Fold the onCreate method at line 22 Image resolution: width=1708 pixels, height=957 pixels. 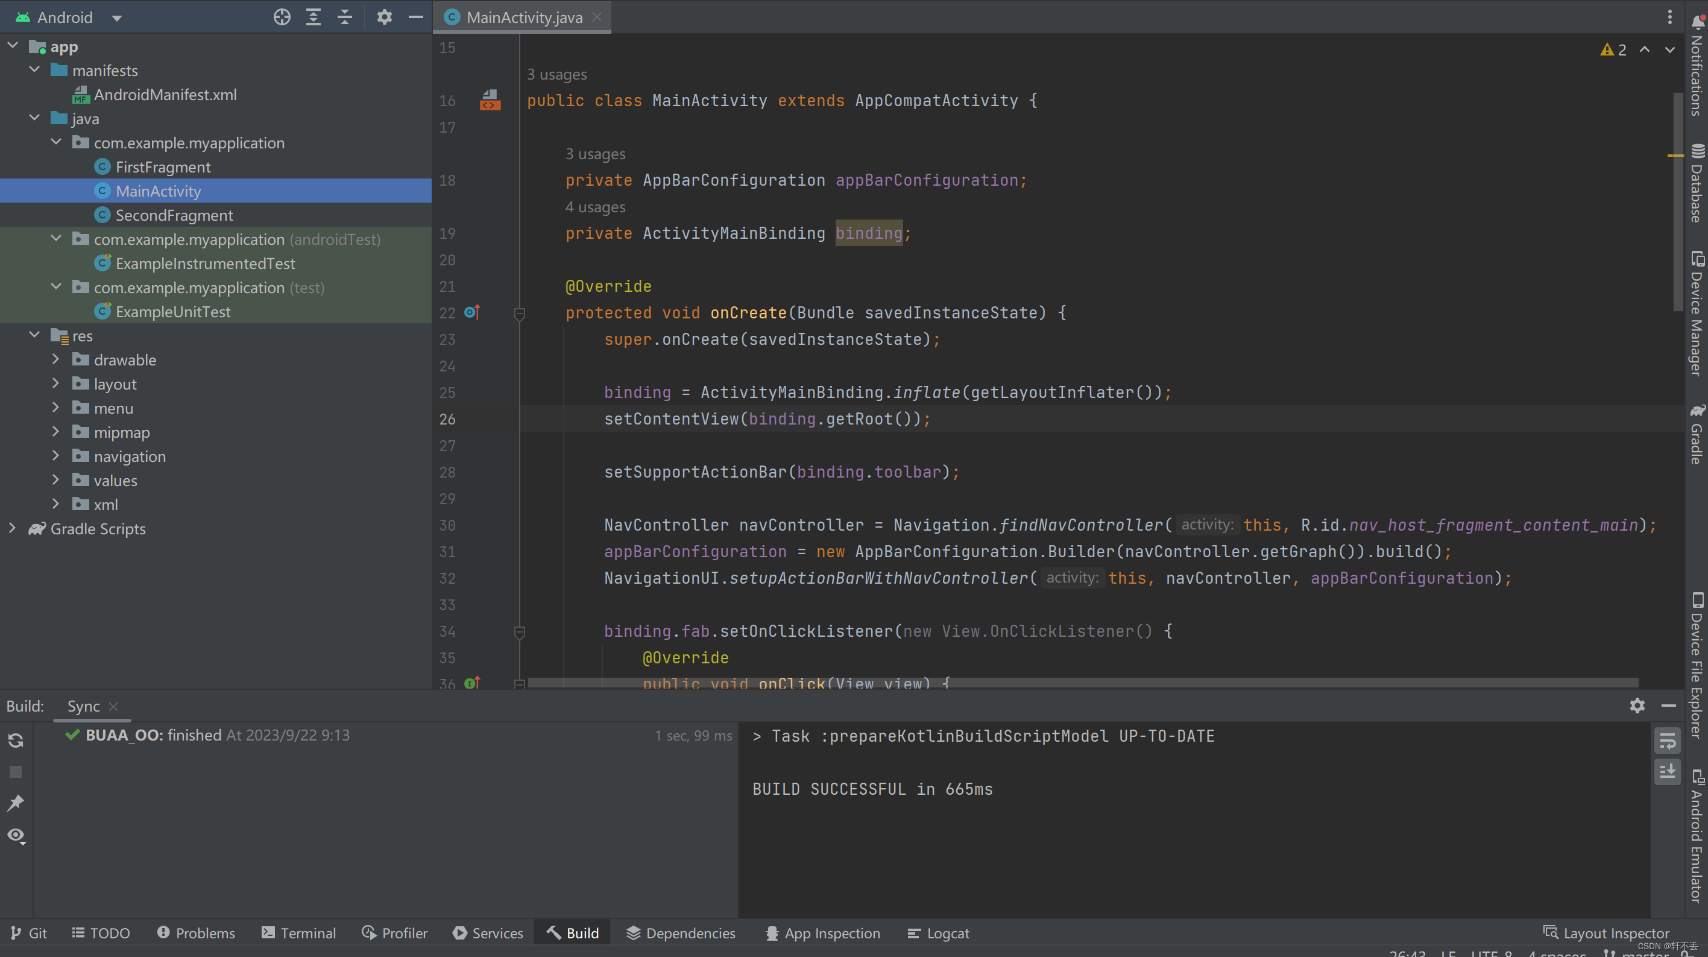tap(520, 313)
